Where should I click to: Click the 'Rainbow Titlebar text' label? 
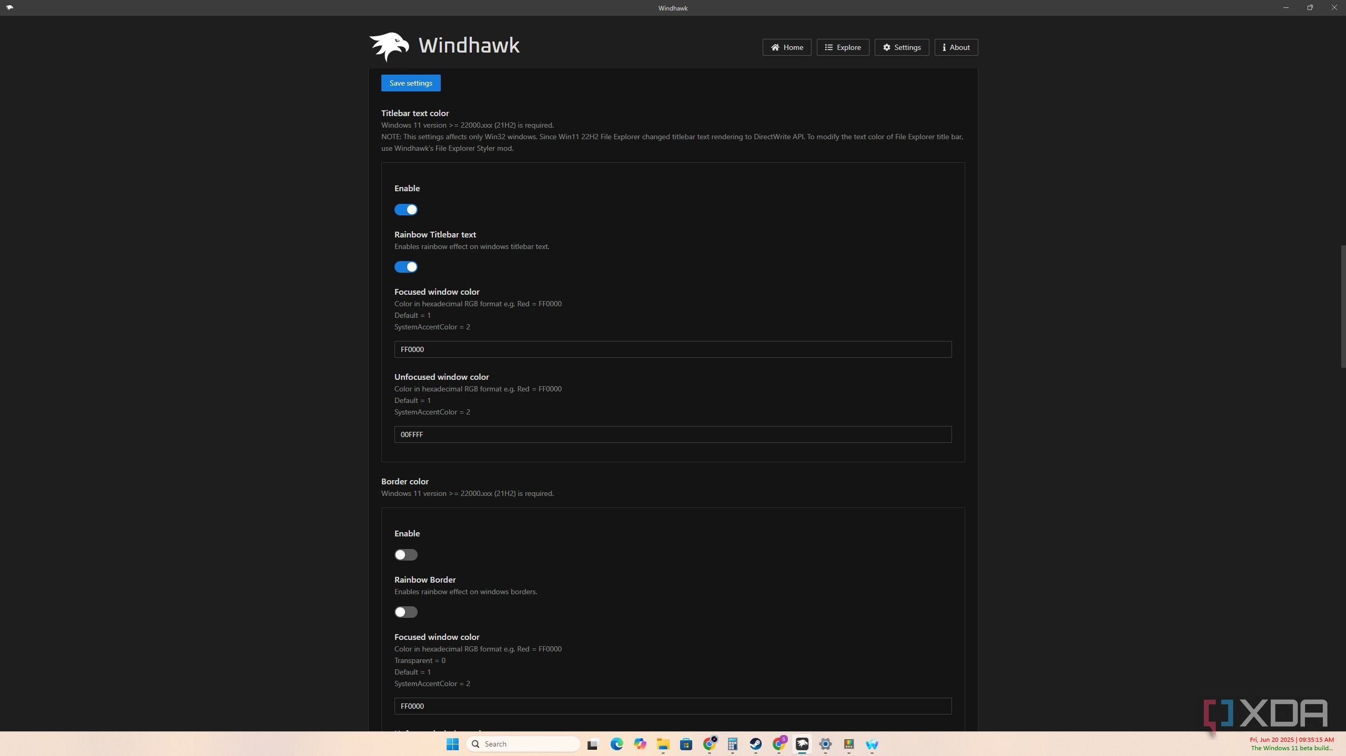point(435,234)
